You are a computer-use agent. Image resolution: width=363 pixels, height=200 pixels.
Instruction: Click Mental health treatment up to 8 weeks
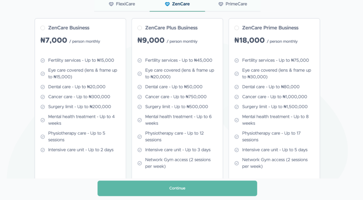[x=275, y=120]
